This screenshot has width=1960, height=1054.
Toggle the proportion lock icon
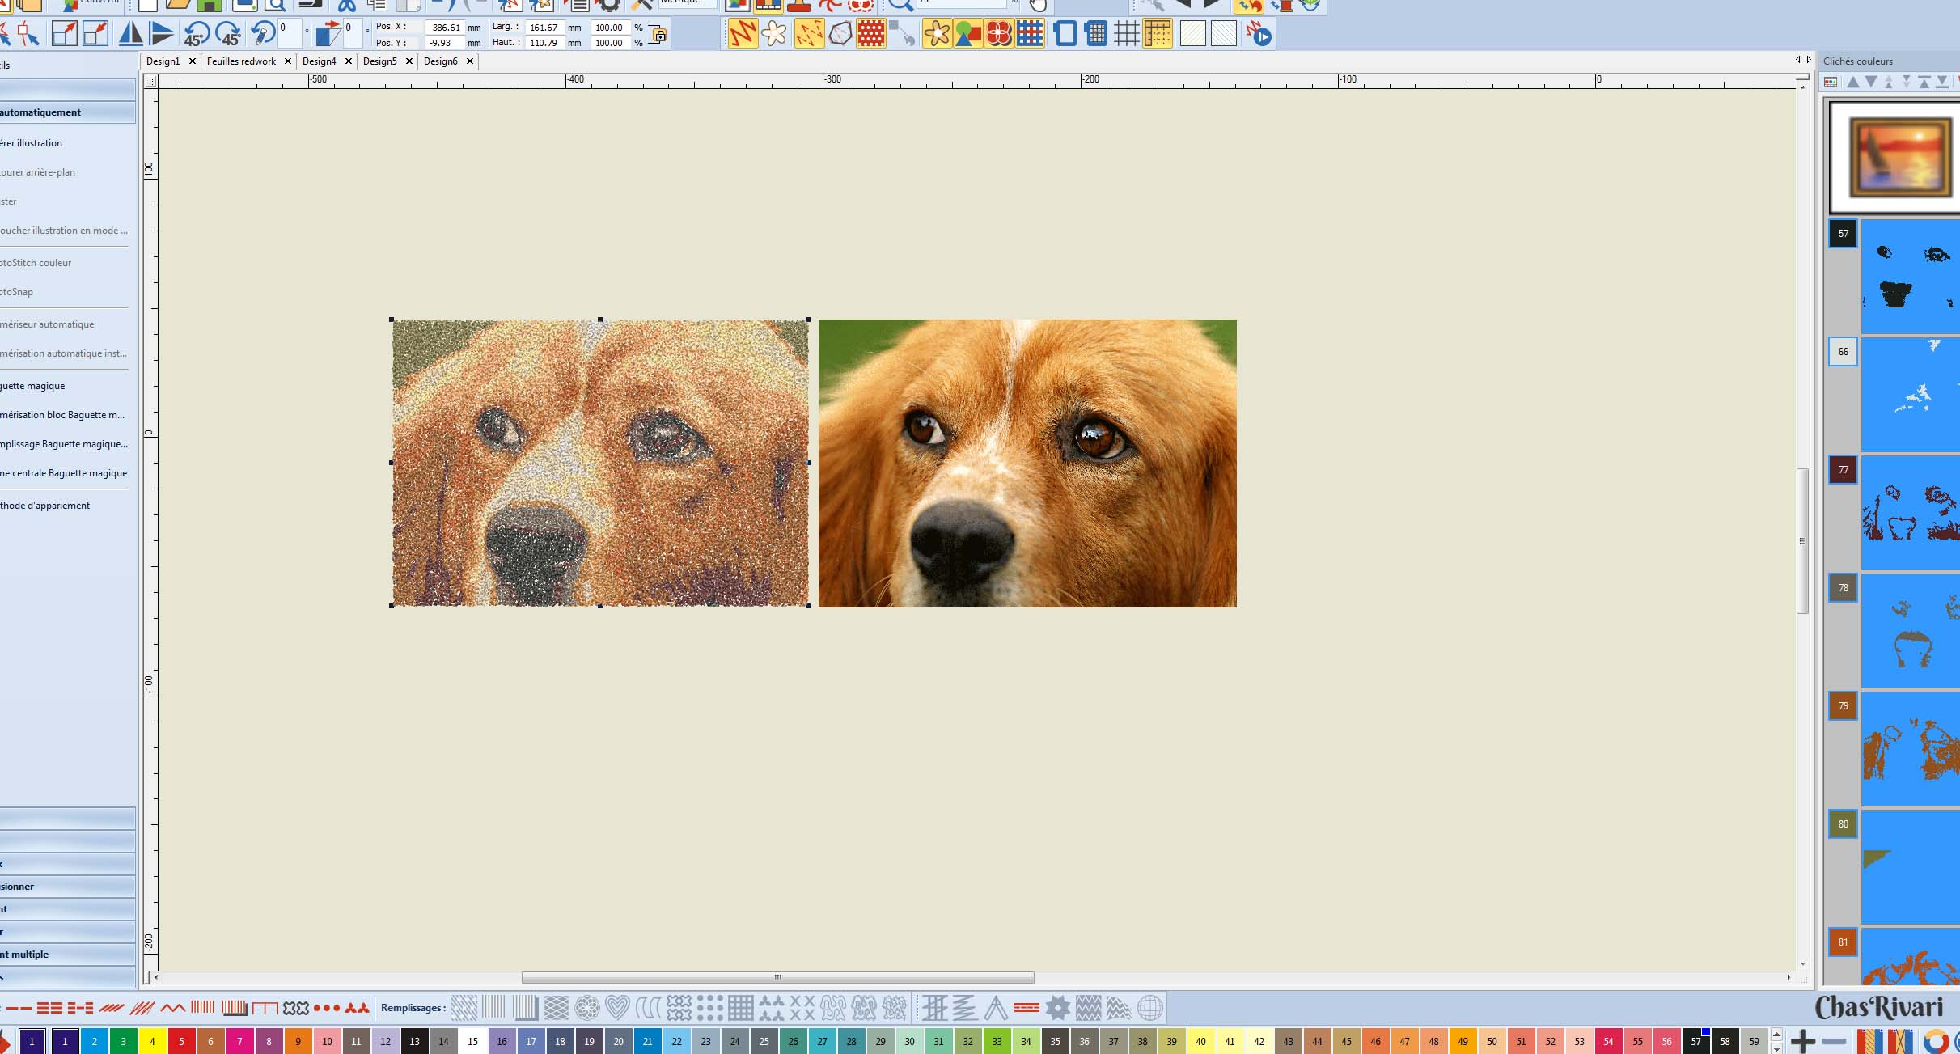coord(658,35)
